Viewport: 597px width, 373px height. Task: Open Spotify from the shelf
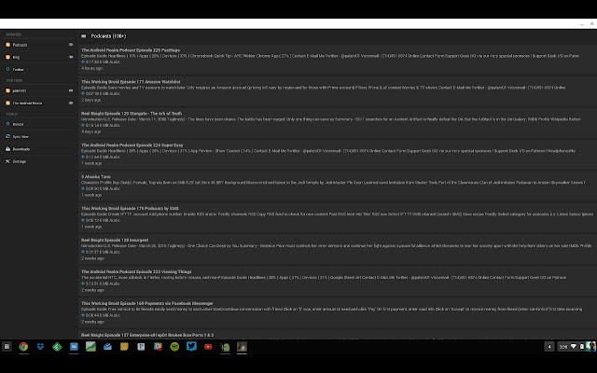174,347
